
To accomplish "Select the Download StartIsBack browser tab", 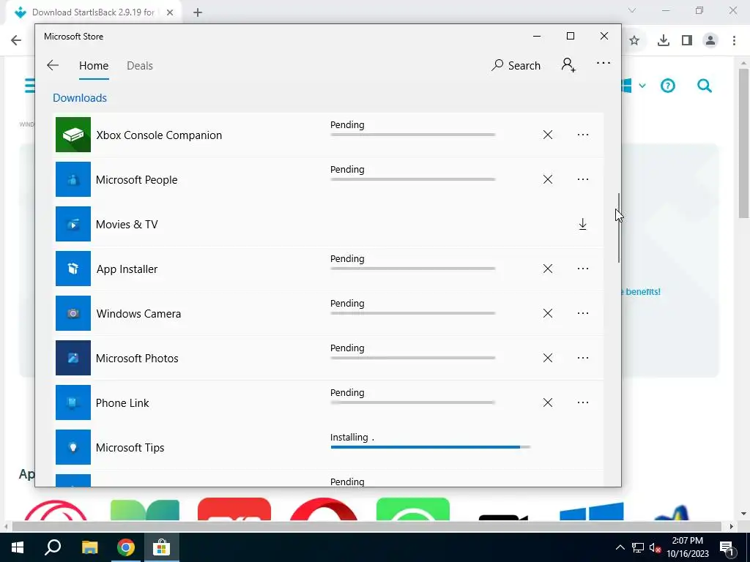I will click(93, 12).
